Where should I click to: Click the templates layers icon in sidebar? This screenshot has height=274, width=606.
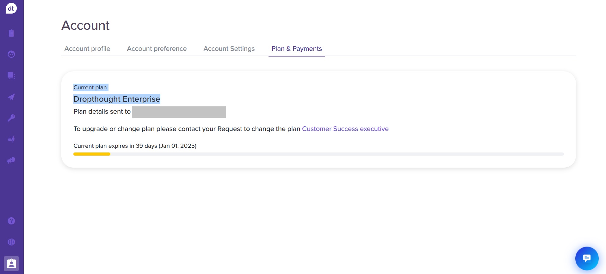[x=11, y=75]
